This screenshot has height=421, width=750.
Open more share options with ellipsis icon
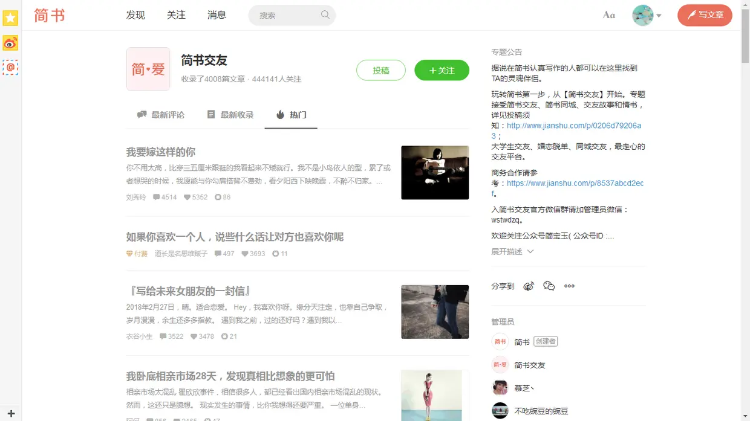pyautogui.click(x=569, y=286)
